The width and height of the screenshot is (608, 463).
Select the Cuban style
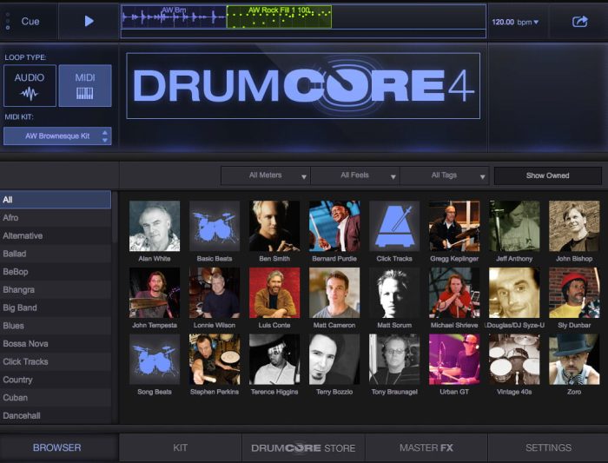(56, 398)
